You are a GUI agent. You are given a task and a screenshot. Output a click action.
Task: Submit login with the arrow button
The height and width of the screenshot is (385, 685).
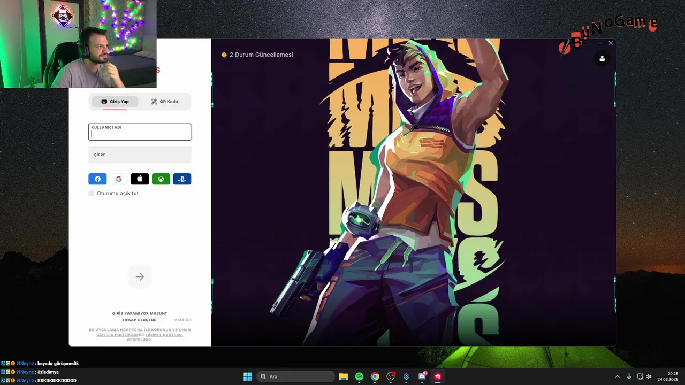pos(140,276)
